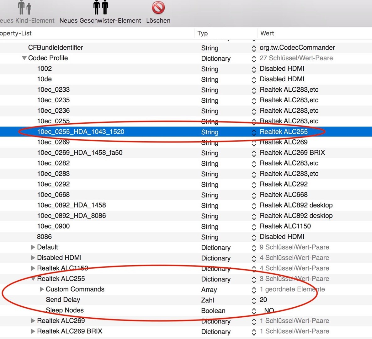372x339 pixels.
Task: Select the Sleep Nodes key
Action: coord(65,310)
